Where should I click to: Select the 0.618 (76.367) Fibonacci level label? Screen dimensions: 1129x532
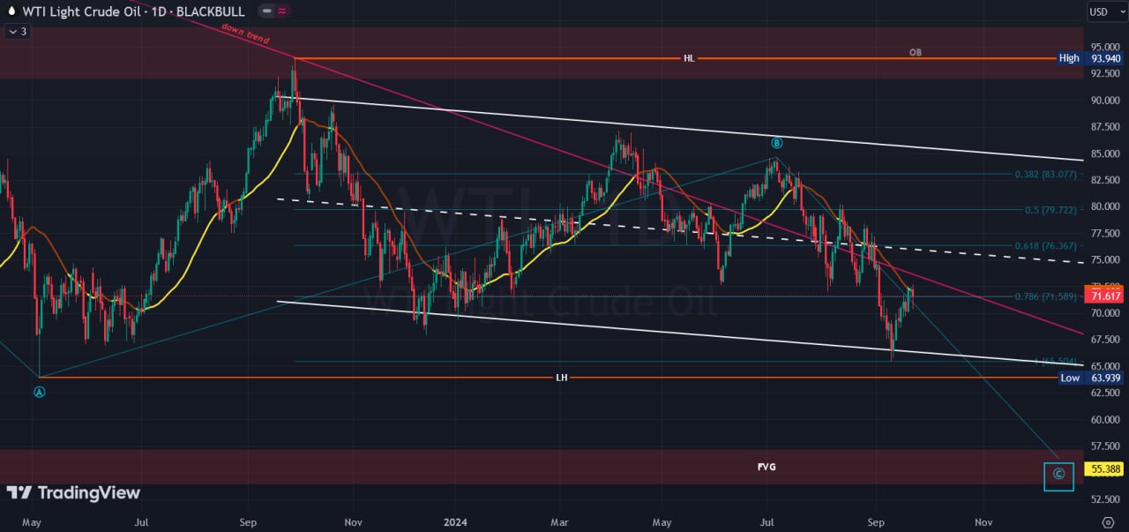[x=1046, y=246]
